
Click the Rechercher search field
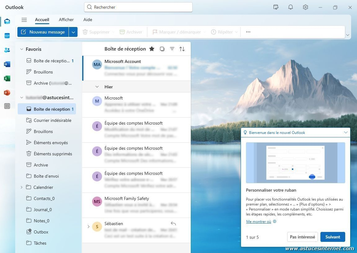[138, 7]
